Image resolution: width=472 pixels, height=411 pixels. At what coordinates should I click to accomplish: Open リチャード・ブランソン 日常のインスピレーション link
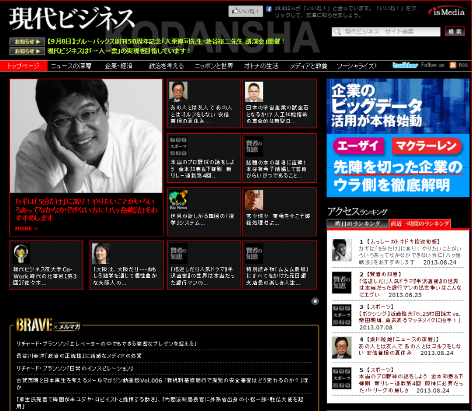pos(75,368)
